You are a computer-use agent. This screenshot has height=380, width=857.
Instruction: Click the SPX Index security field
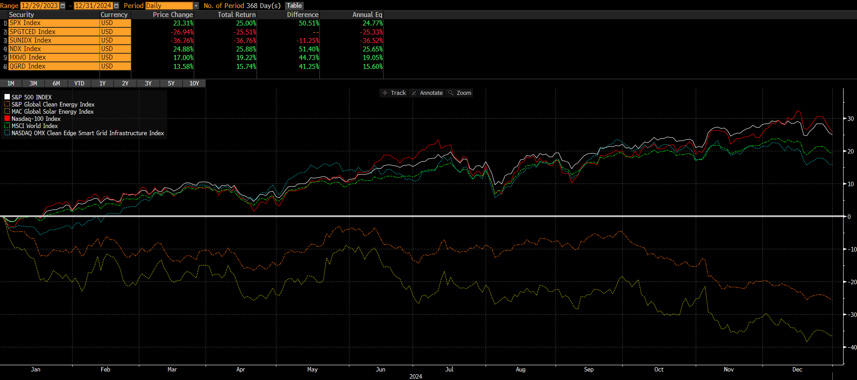click(54, 23)
